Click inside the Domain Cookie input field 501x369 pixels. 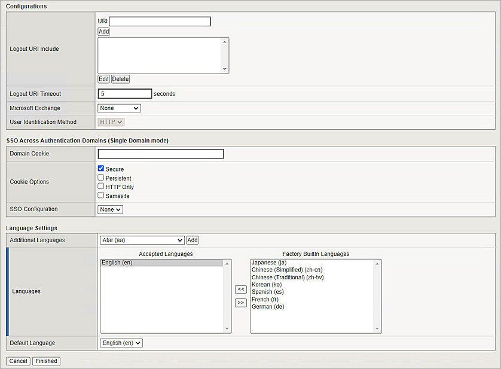(x=160, y=154)
